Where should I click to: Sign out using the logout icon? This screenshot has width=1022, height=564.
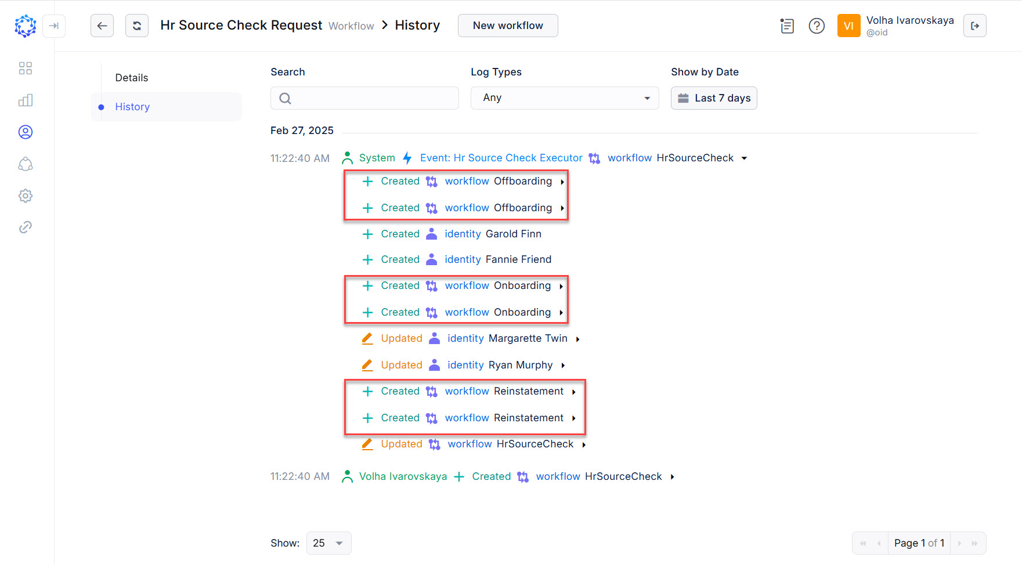tap(974, 26)
